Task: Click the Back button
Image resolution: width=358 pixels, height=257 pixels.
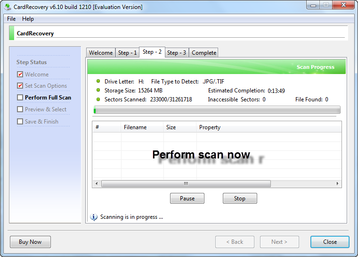Action: tap(235, 242)
